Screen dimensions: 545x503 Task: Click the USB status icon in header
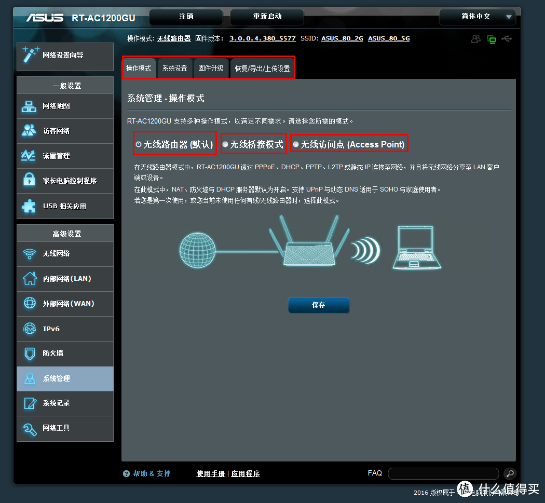pyautogui.click(x=507, y=38)
